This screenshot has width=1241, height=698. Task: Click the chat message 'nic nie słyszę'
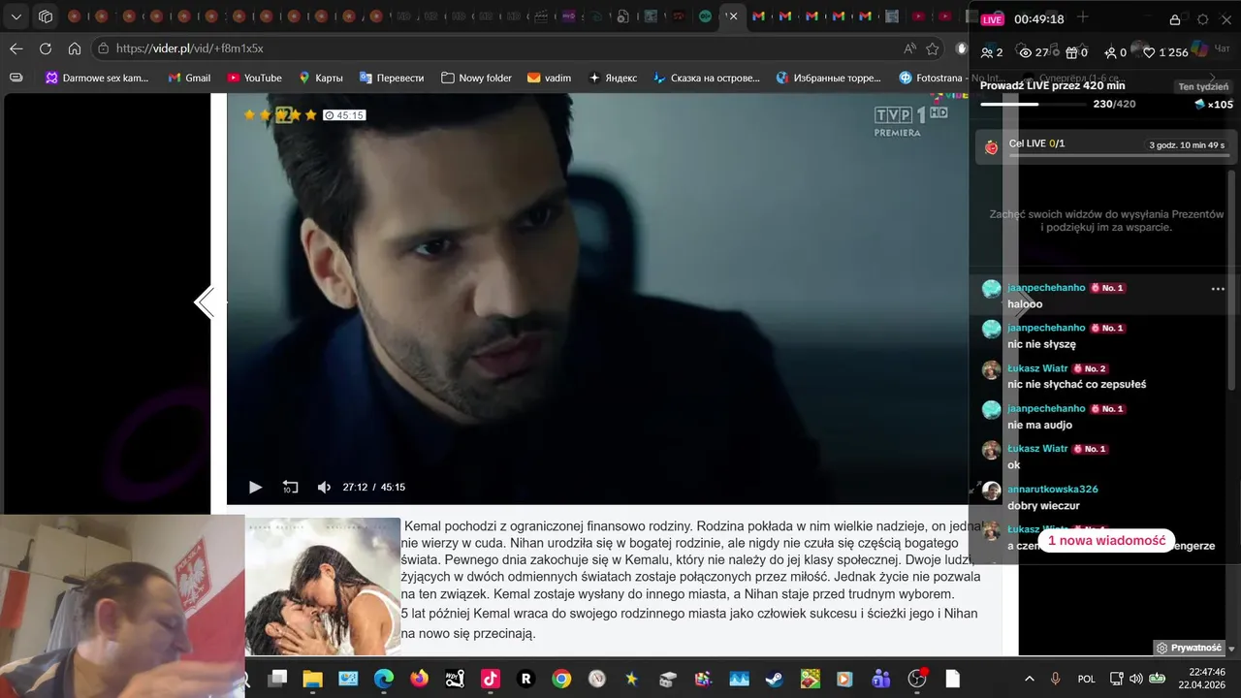point(1041,344)
